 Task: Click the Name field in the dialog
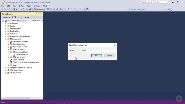point(99,51)
